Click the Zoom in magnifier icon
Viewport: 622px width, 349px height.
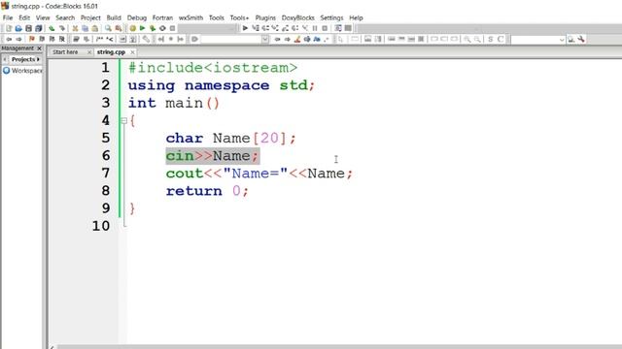467,39
